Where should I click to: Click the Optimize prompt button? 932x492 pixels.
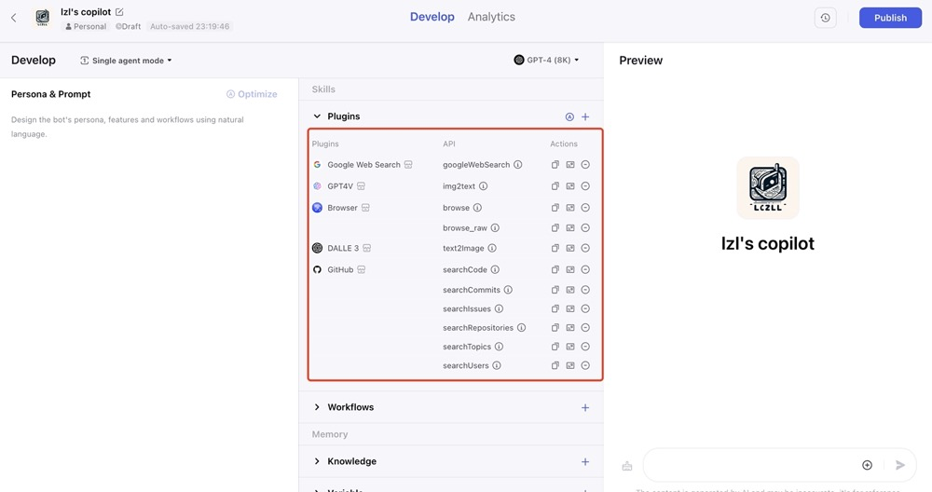[x=252, y=94]
